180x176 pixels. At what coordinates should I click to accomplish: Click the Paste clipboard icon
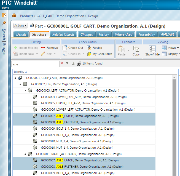point(122,49)
